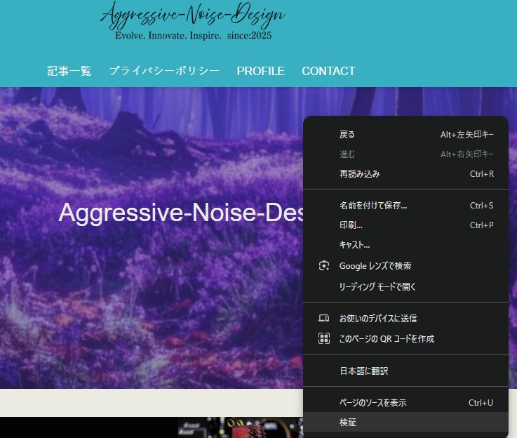The height and width of the screenshot is (438, 517).
Task: Select 日本語に翻訳 to translate the page
Action: click(363, 371)
